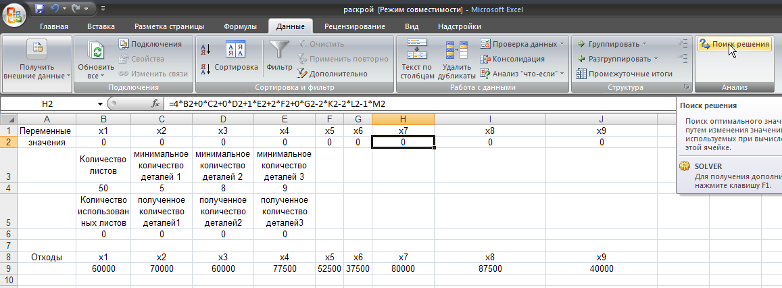Viewport: 782px width, 288px height.
Task: Click Промежуточные итоги subtotals
Action: (625, 74)
